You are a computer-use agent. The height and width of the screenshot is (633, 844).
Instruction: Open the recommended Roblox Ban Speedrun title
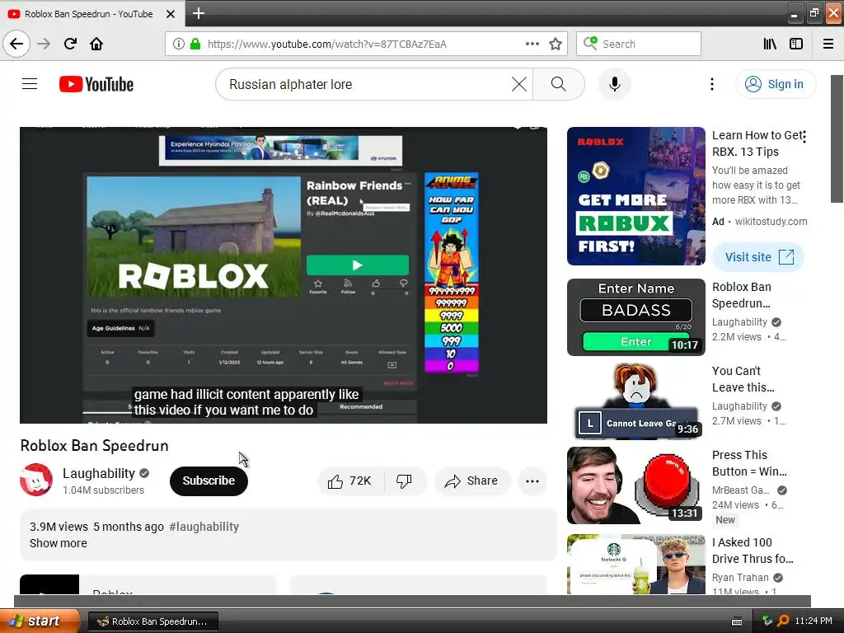[x=741, y=295]
